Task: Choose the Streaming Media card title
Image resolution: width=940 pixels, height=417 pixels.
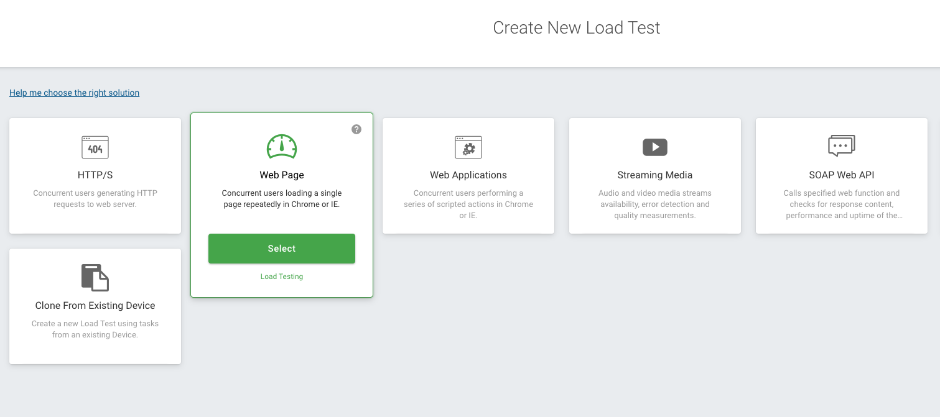Action: 655,175
